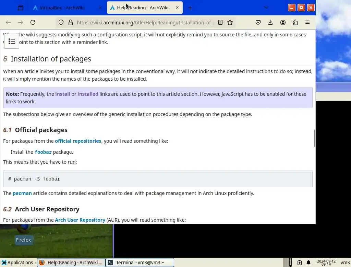The height and width of the screenshot is (267, 351).
Task: Switch to Help:Reading - ArchWiki taskbar window
Action: pos(71,263)
